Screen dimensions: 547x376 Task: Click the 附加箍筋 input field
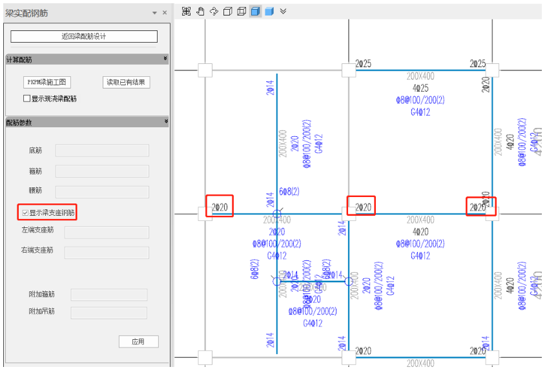click(109, 295)
